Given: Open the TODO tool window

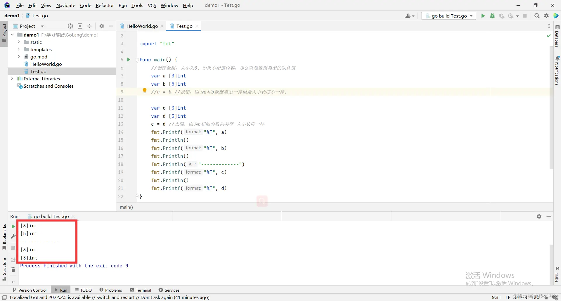Looking at the screenshot, I should click(83, 290).
